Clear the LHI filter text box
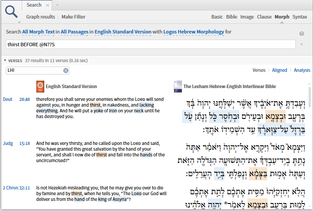The width and height of the screenshot is (313, 211). [x=66, y=70]
